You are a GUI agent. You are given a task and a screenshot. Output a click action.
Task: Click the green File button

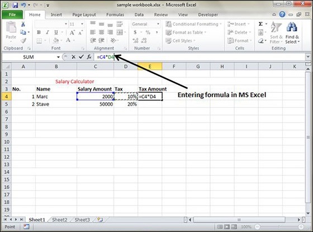click(12, 15)
